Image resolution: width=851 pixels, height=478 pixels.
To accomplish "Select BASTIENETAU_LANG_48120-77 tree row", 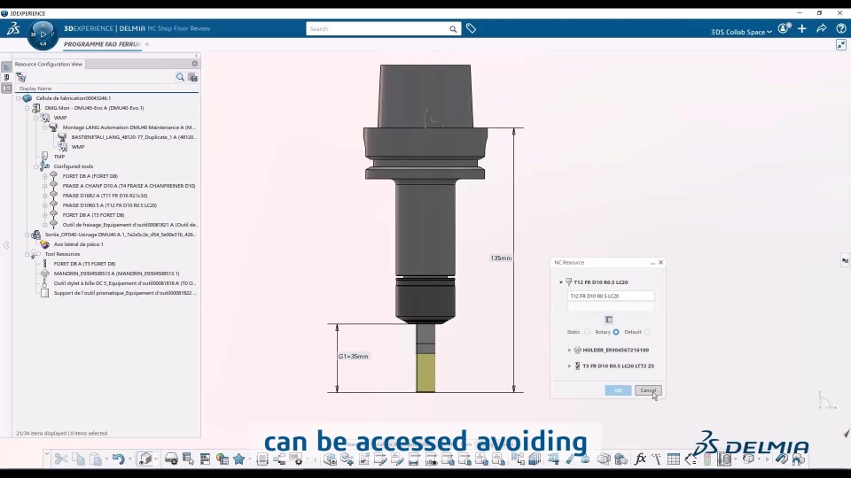I will coord(134,137).
